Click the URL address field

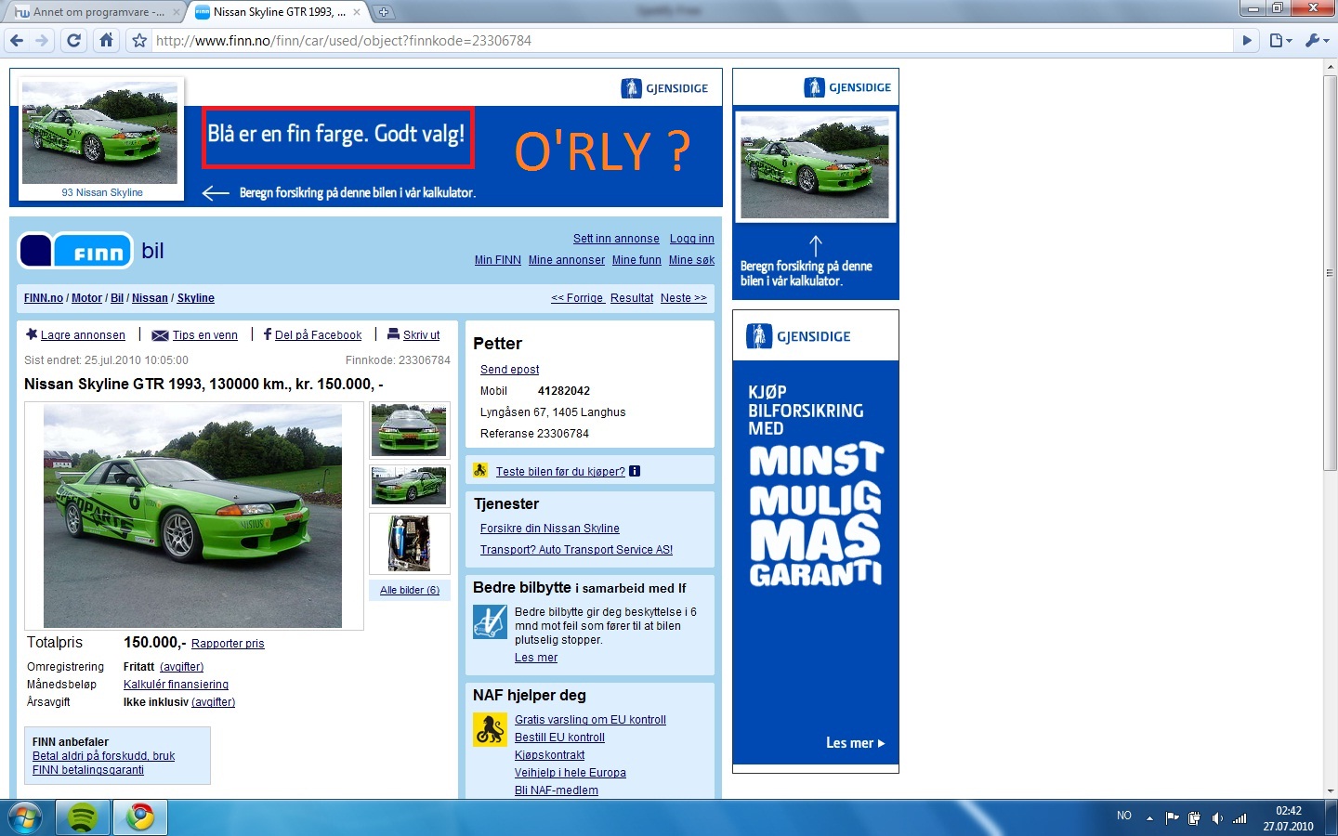(x=692, y=41)
